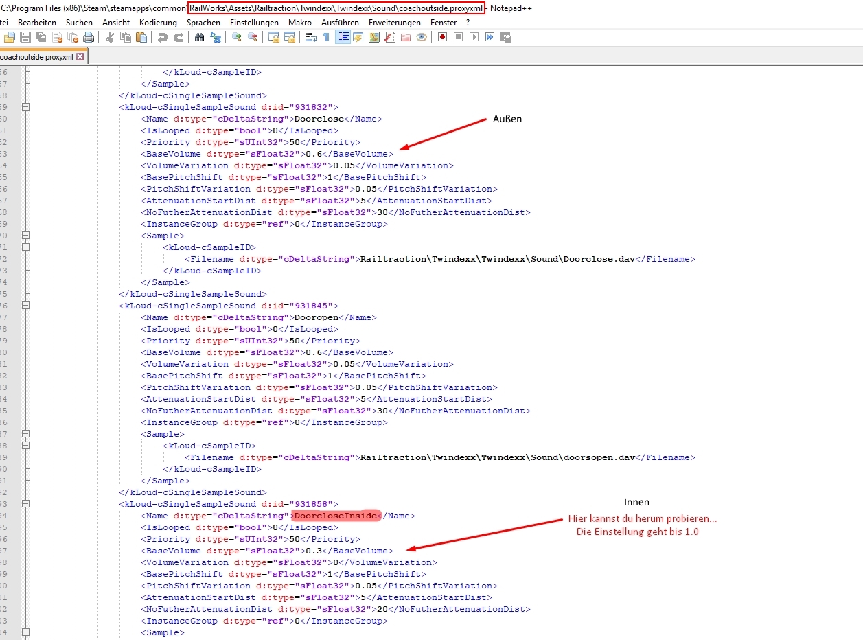This screenshot has width=863, height=640.
Task: Toggle word wrap in the toolbar
Action: point(310,37)
